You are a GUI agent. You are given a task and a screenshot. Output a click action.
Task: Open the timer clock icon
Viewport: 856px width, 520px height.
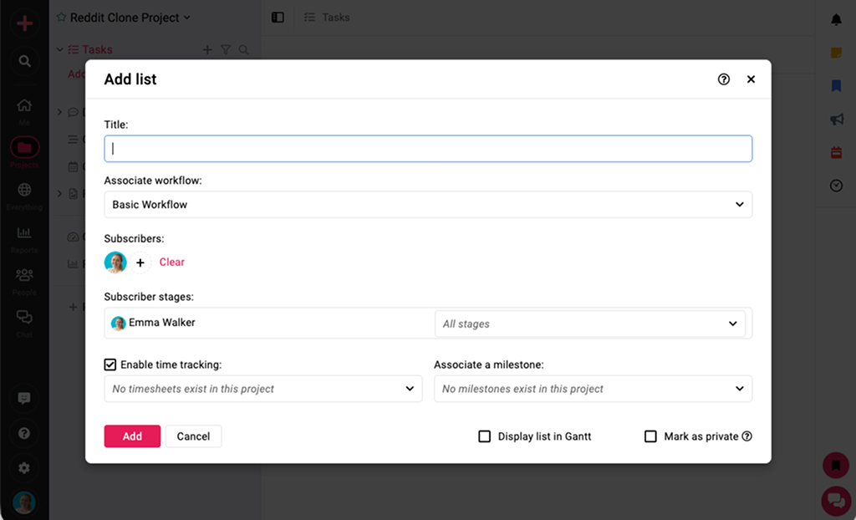[x=836, y=186]
